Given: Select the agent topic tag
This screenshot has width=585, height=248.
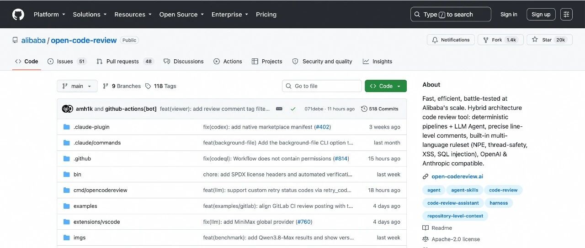Looking at the screenshot, I should point(434,190).
